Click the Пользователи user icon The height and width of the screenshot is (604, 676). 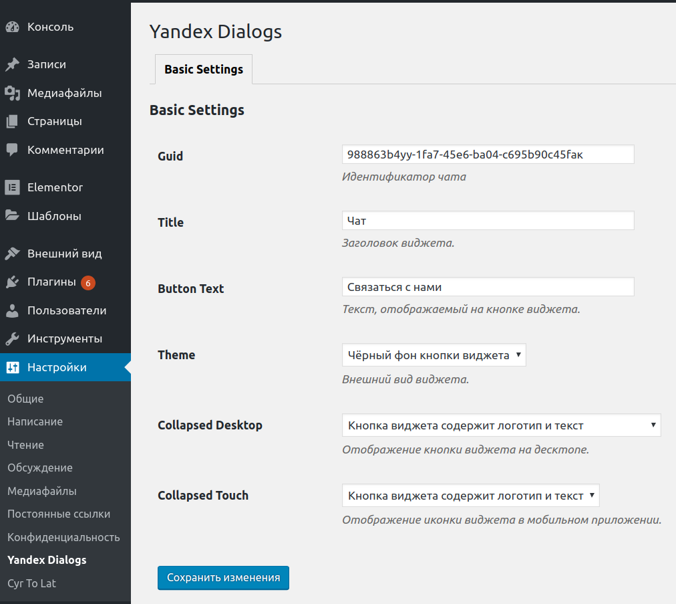(x=13, y=310)
